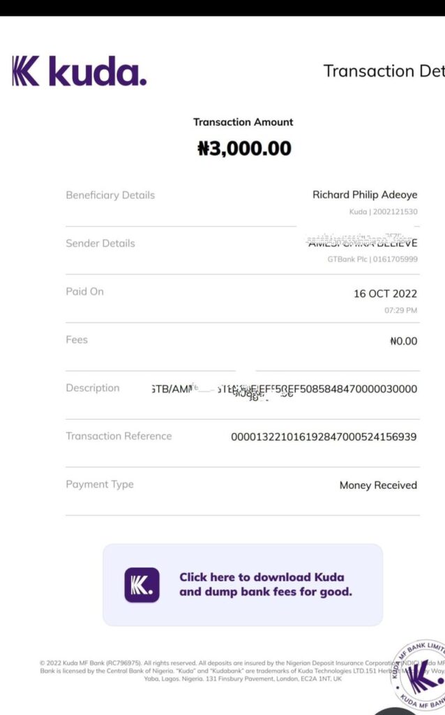Click the Description row text
The width and height of the screenshot is (445, 715).
[284, 389]
